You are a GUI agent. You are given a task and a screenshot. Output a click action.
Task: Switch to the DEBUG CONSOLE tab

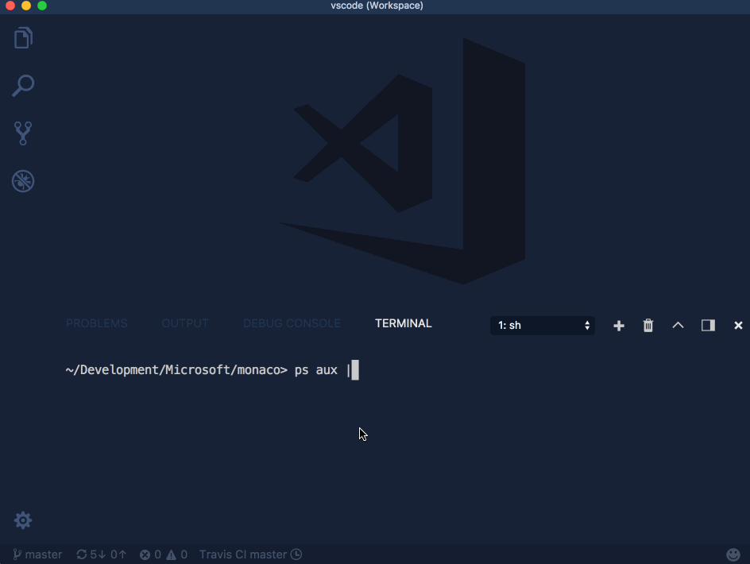(x=292, y=323)
